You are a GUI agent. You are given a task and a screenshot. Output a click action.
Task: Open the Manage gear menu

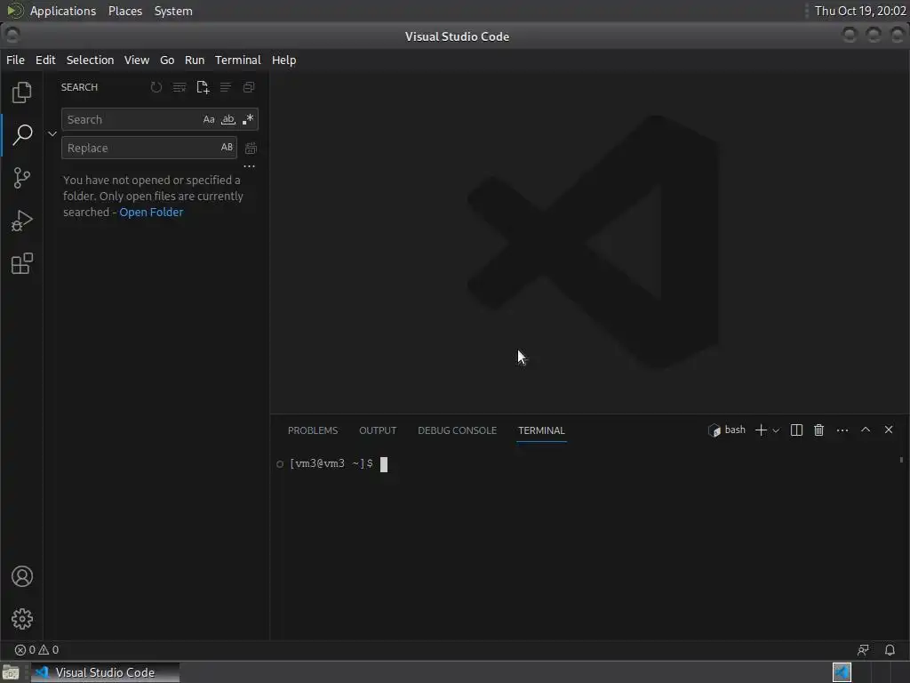click(22, 619)
